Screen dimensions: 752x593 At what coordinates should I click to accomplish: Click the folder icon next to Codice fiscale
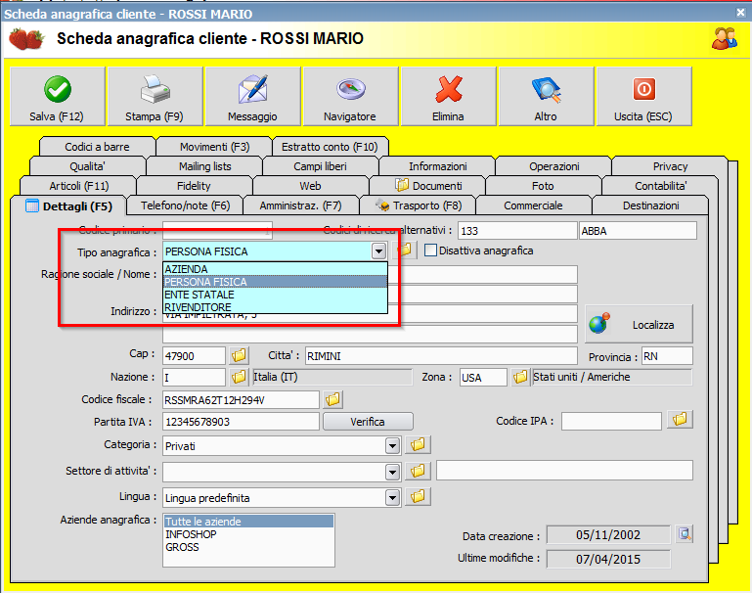[332, 399]
